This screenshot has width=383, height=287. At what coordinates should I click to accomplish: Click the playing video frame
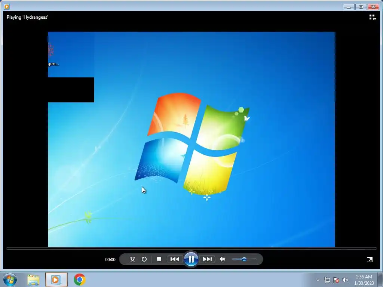[191, 139]
